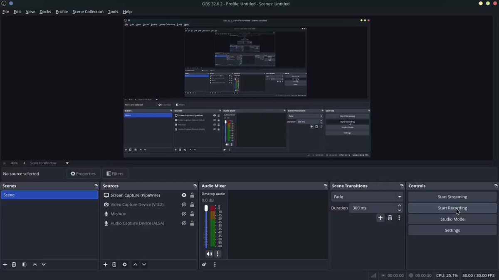Pop out the Scene Transitions dock

pyautogui.click(x=402, y=186)
